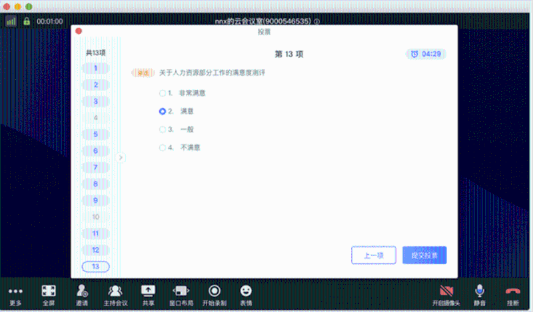Jump to question 5 in the list
The image size is (533, 312).
click(95, 134)
